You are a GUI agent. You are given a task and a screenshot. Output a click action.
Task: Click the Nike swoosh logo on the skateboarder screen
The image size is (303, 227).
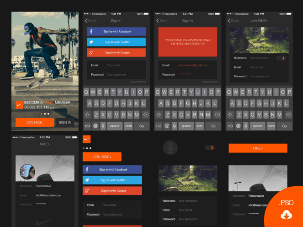pos(19,105)
